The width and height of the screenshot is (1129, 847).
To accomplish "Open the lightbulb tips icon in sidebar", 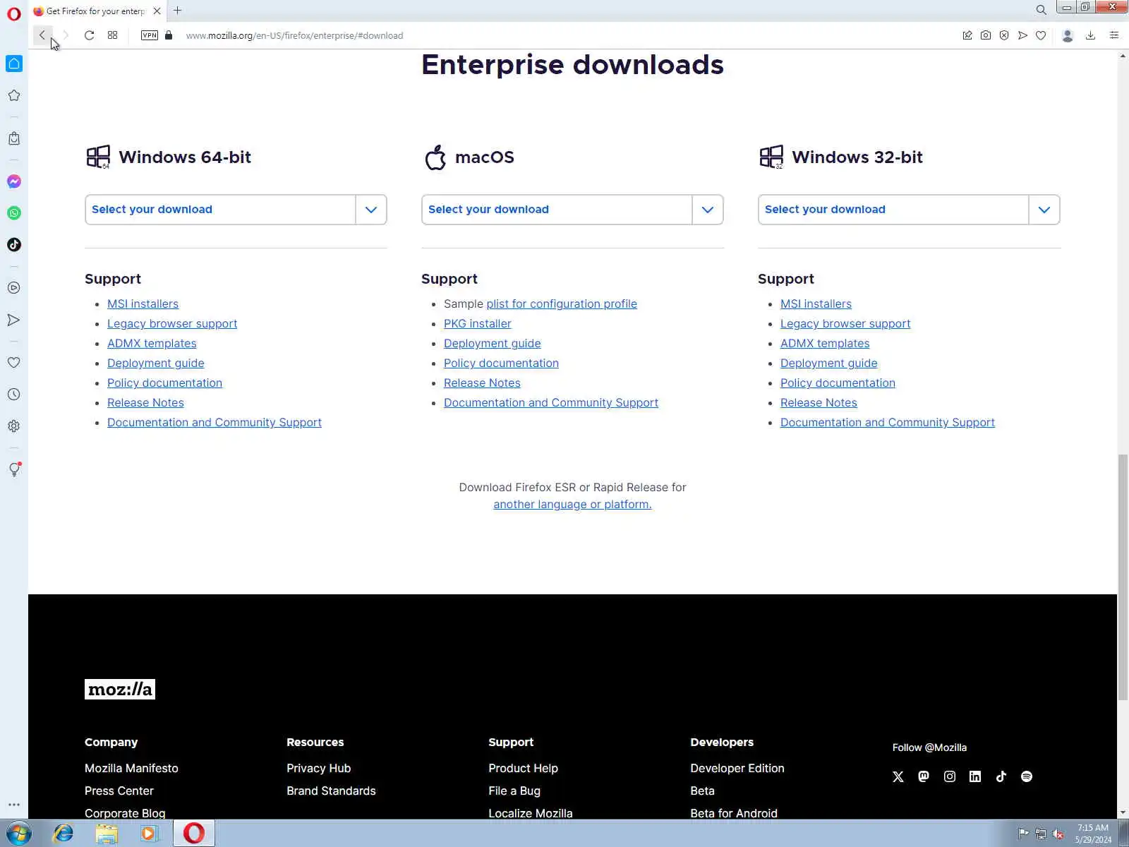I will 14,469.
